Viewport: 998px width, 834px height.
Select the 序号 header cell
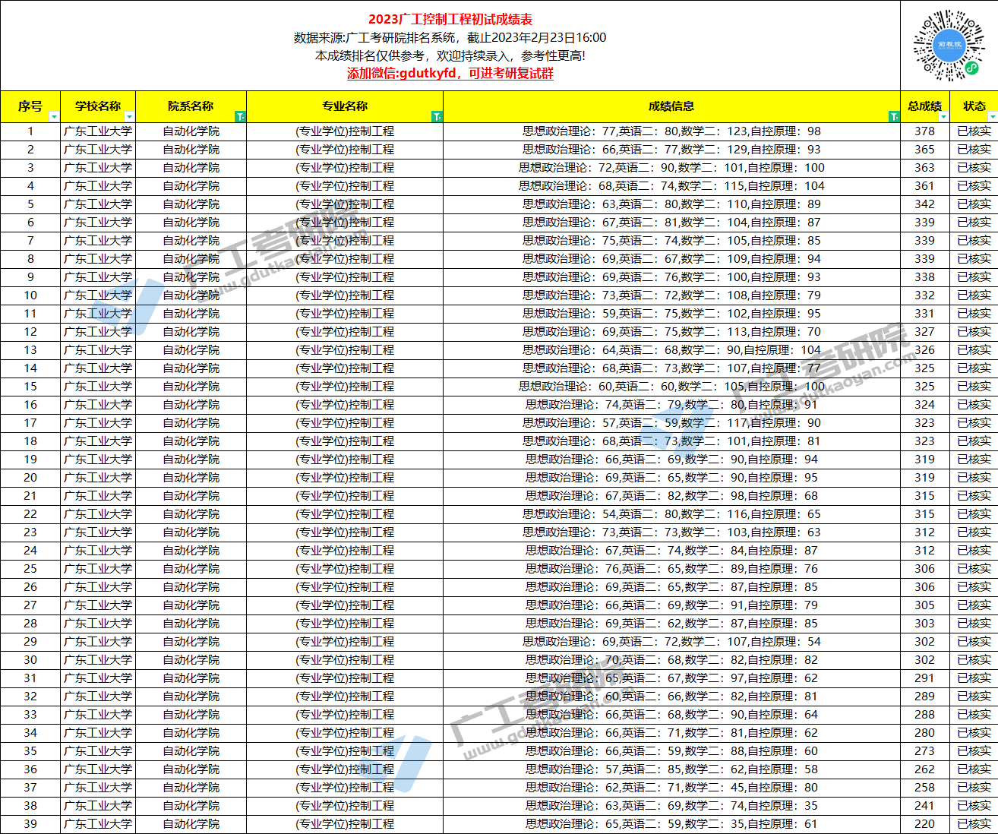point(30,106)
